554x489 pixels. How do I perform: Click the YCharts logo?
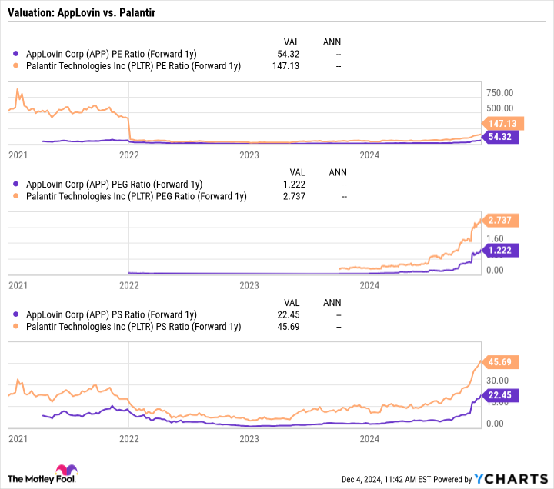pos(511,479)
